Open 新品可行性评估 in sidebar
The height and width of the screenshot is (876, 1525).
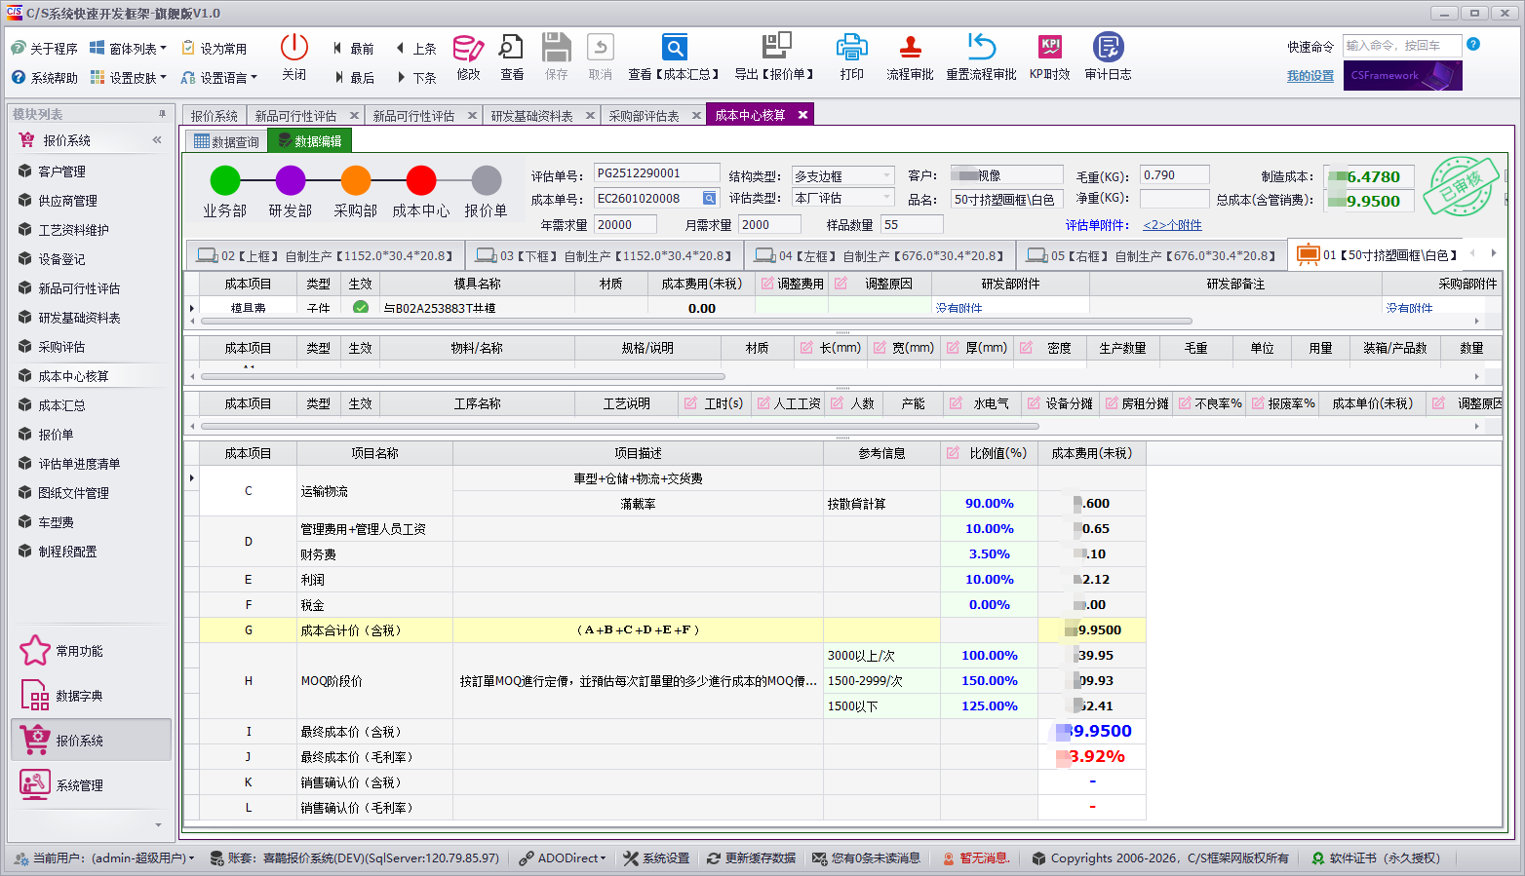(x=79, y=288)
